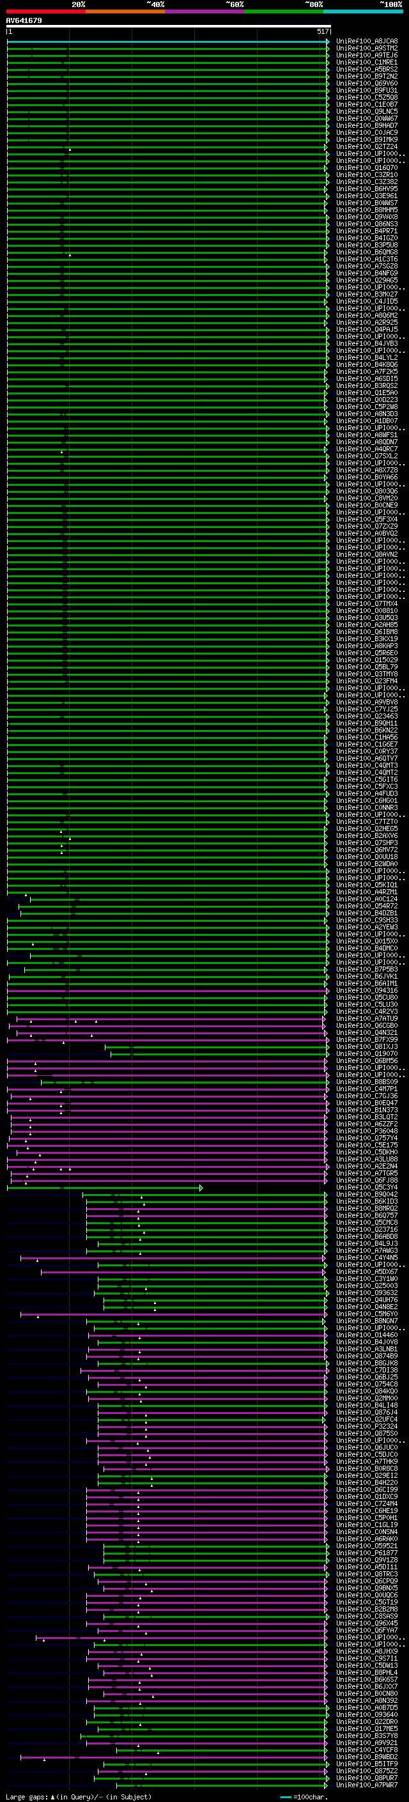Open the UniRef100_C1MRE1 hit
The height and width of the screenshot is (1802, 409).
367,62
